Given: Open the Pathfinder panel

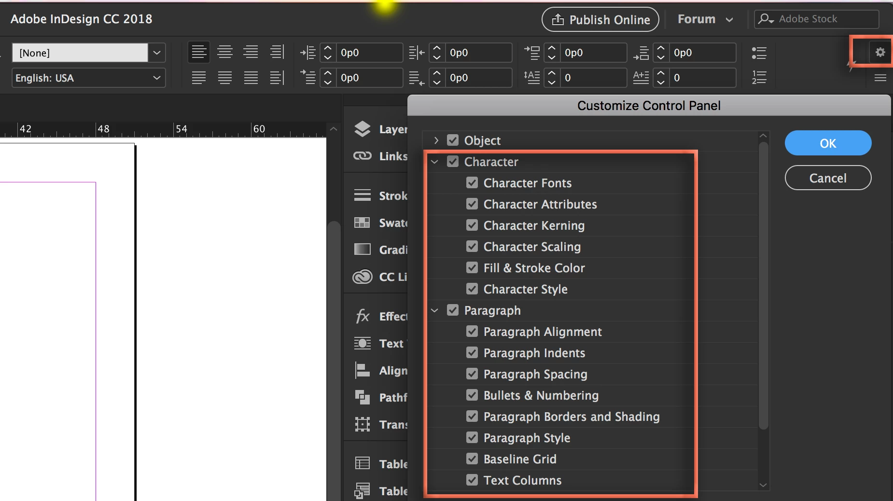Looking at the screenshot, I should point(380,397).
